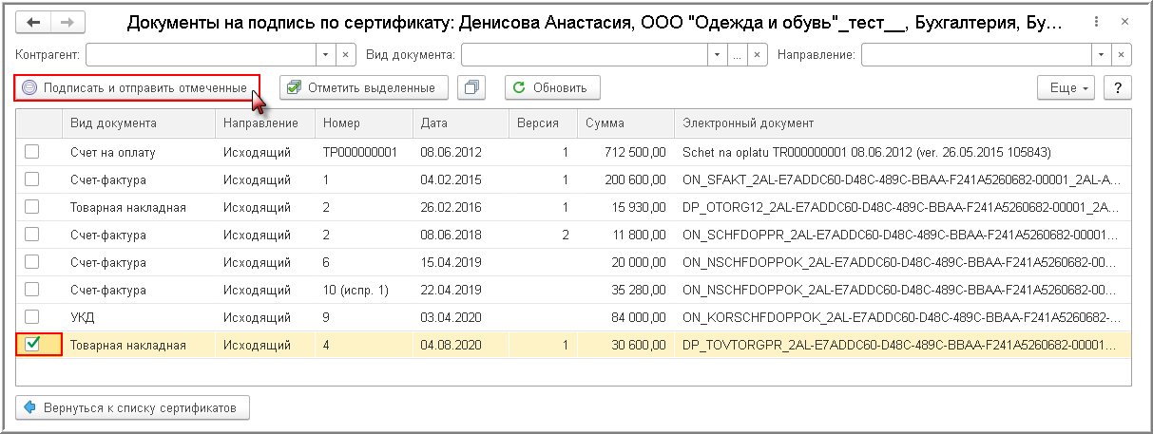Click the copy windows icon button

[471, 88]
